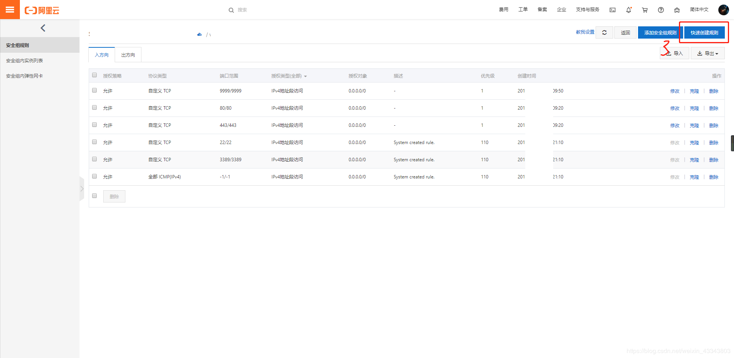Collapse the sidebar with the side handle
The width and height of the screenshot is (734, 358).
coord(81,189)
